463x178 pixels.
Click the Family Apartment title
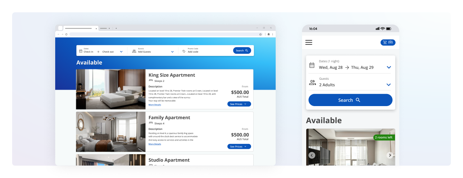pyautogui.click(x=169, y=117)
